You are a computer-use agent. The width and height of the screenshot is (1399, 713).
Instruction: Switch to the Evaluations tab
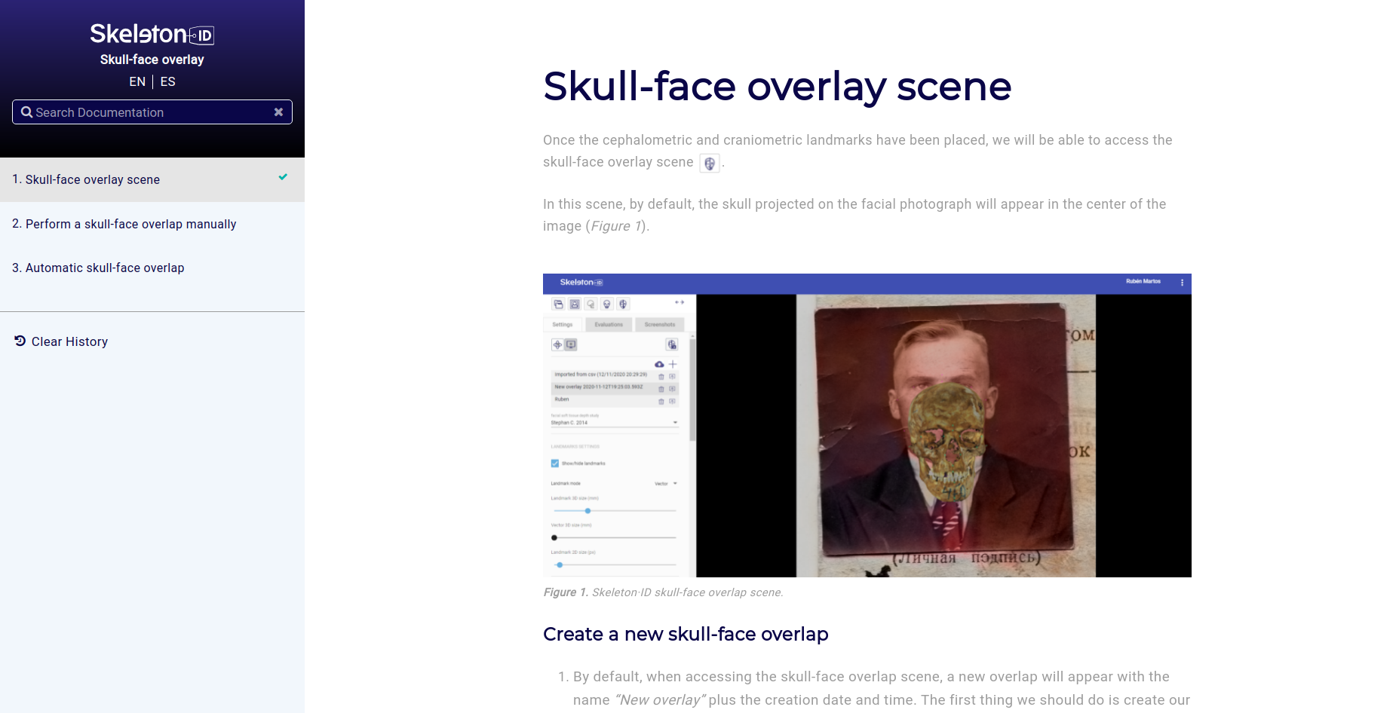(x=609, y=324)
